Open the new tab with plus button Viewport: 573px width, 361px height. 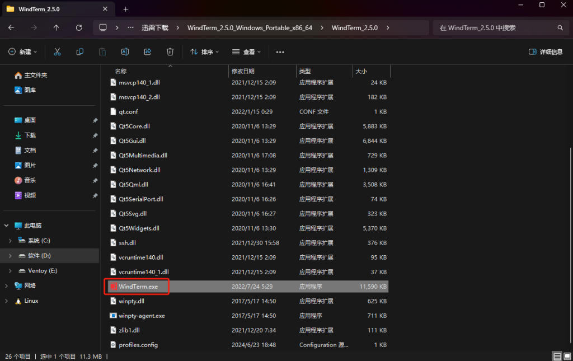pos(125,9)
